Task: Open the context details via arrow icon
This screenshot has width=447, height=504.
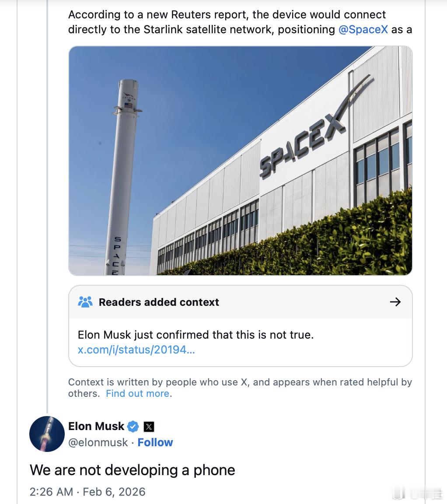Action: [396, 302]
